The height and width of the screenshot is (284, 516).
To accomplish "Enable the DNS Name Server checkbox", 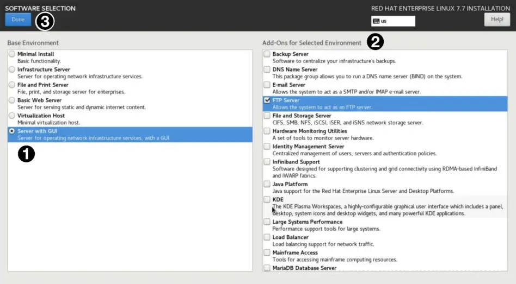I will coord(267,70).
